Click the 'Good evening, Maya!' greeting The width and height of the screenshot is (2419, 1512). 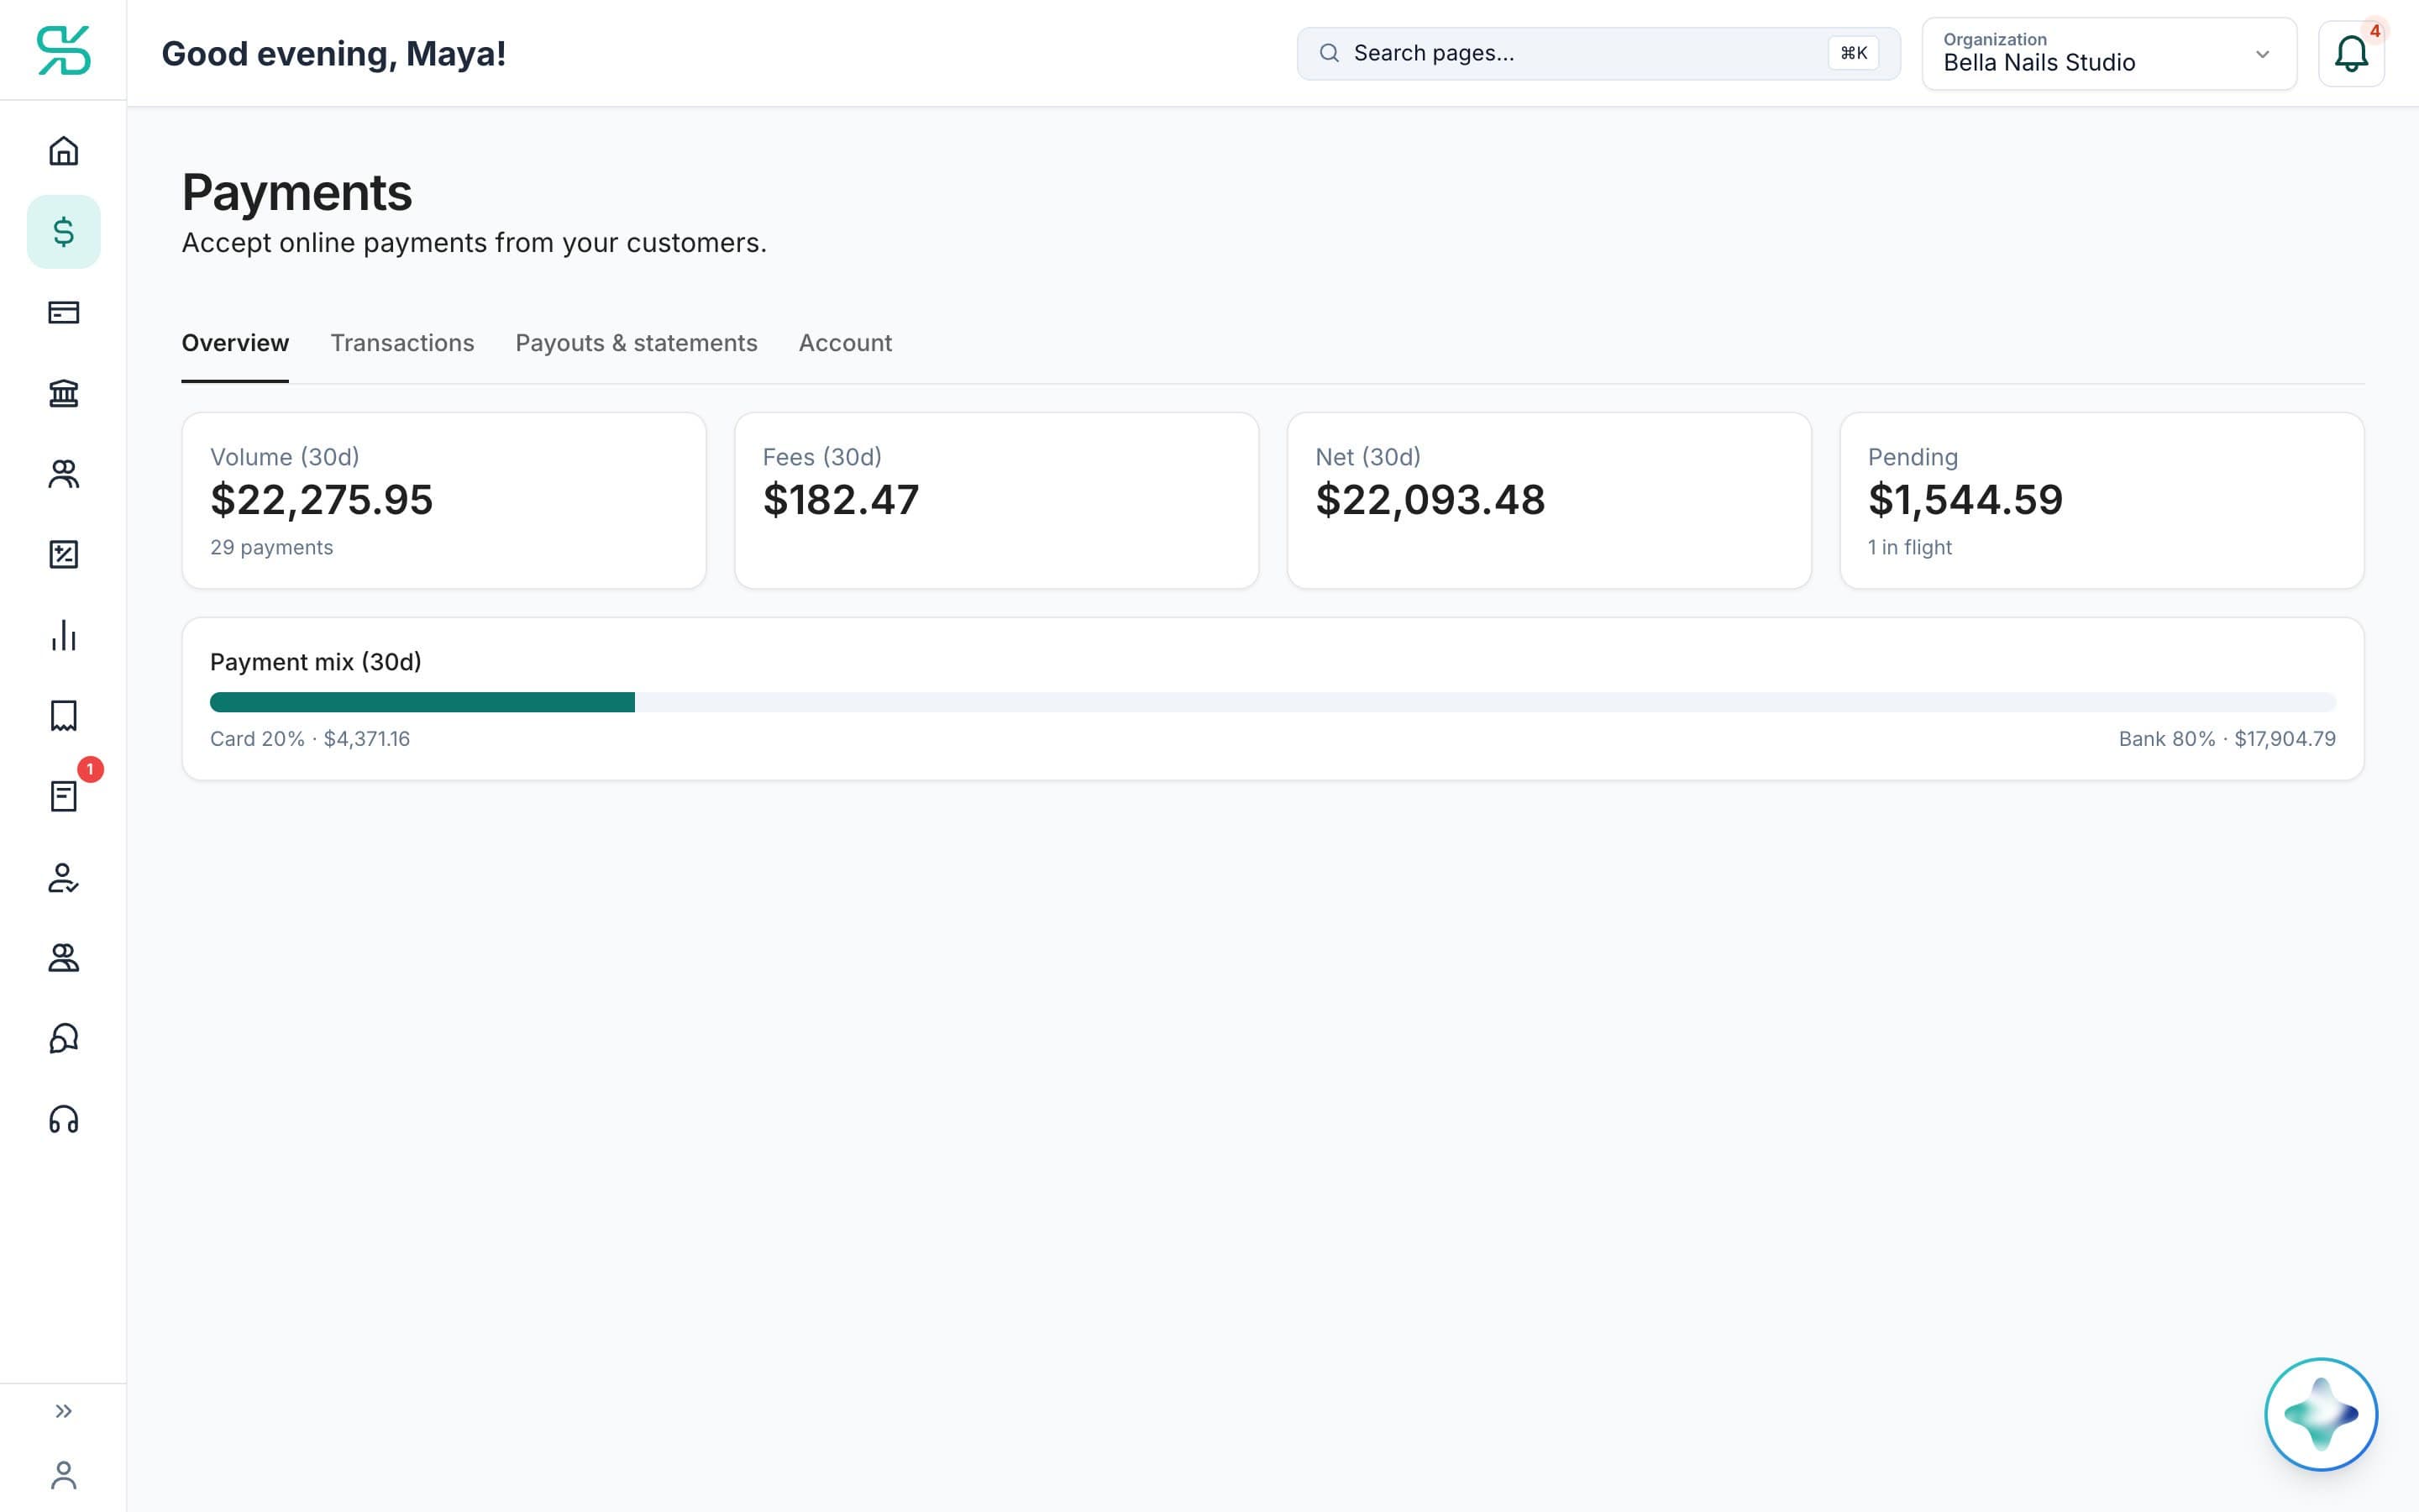333,54
